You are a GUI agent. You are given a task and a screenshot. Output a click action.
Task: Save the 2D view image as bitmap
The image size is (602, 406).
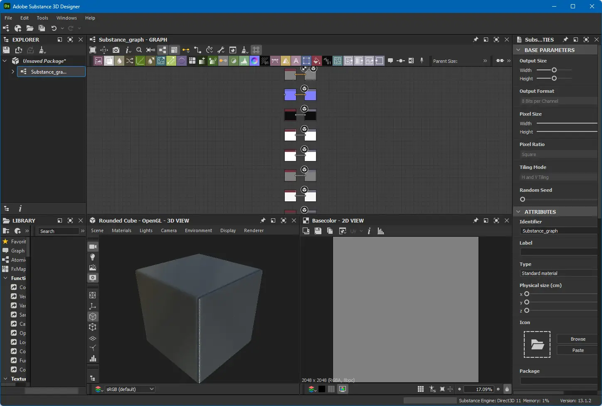(x=318, y=231)
